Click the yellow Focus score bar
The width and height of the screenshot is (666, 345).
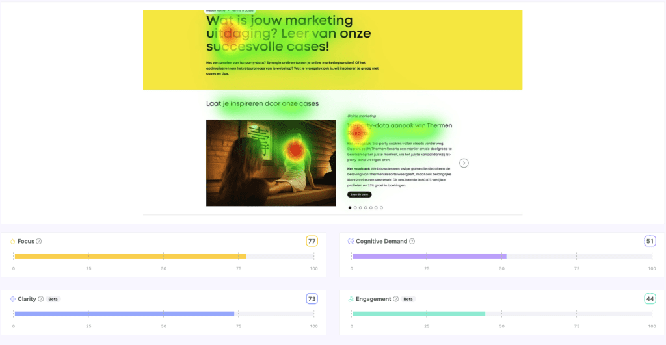[x=130, y=256]
